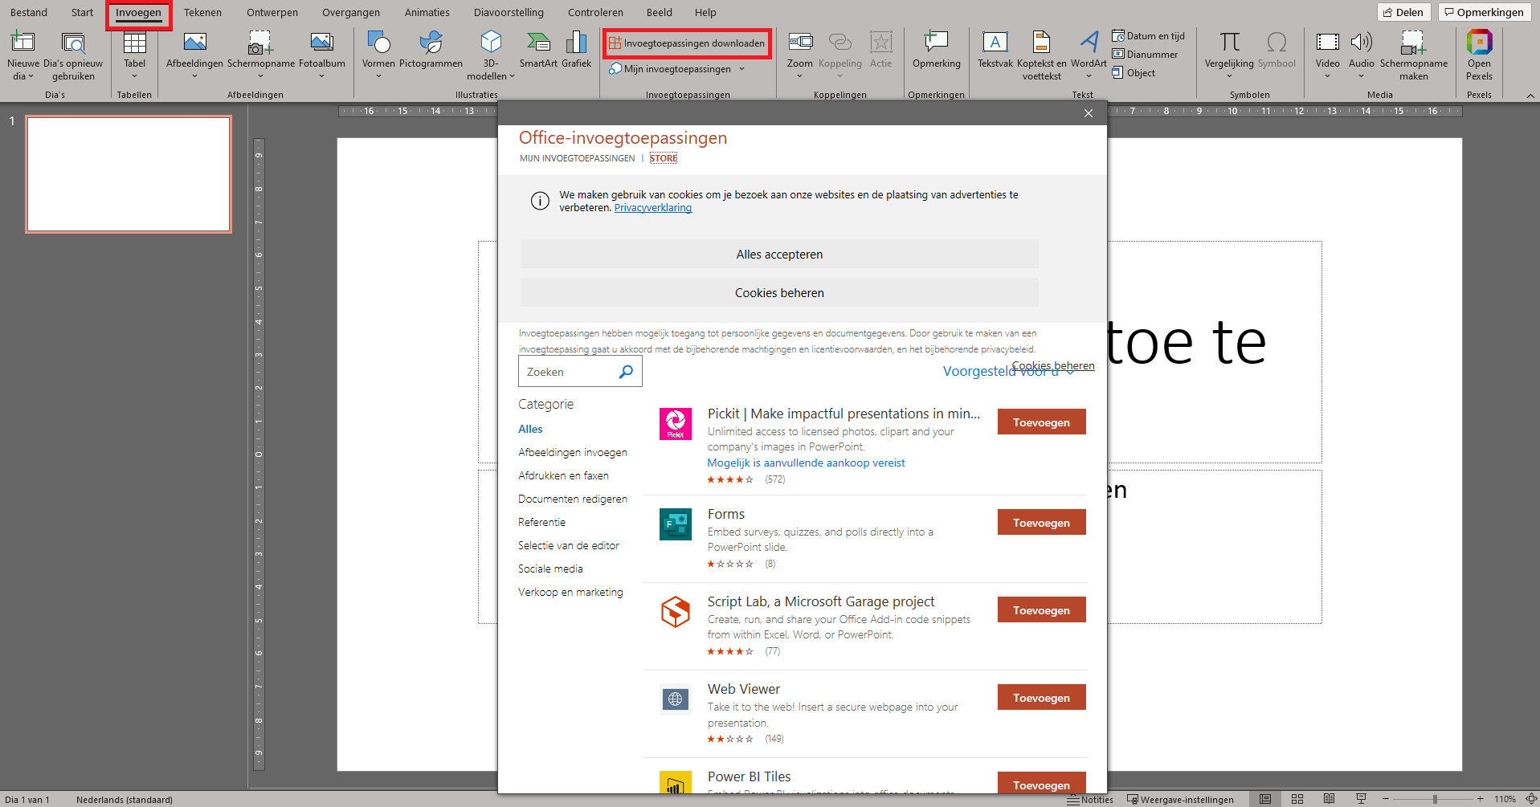Viewport: 1540px width, 807px height.
Task: Click the Zoom icon in Koppelingen group
Action: [x=800, y=42]
